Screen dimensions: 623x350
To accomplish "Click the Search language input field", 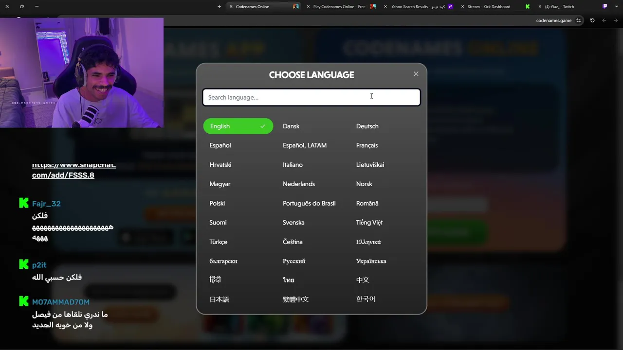I will [x=311, y=97].
